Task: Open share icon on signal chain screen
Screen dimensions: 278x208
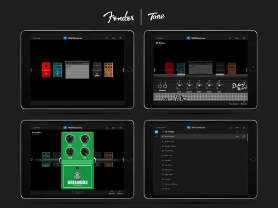Action: 107,38
